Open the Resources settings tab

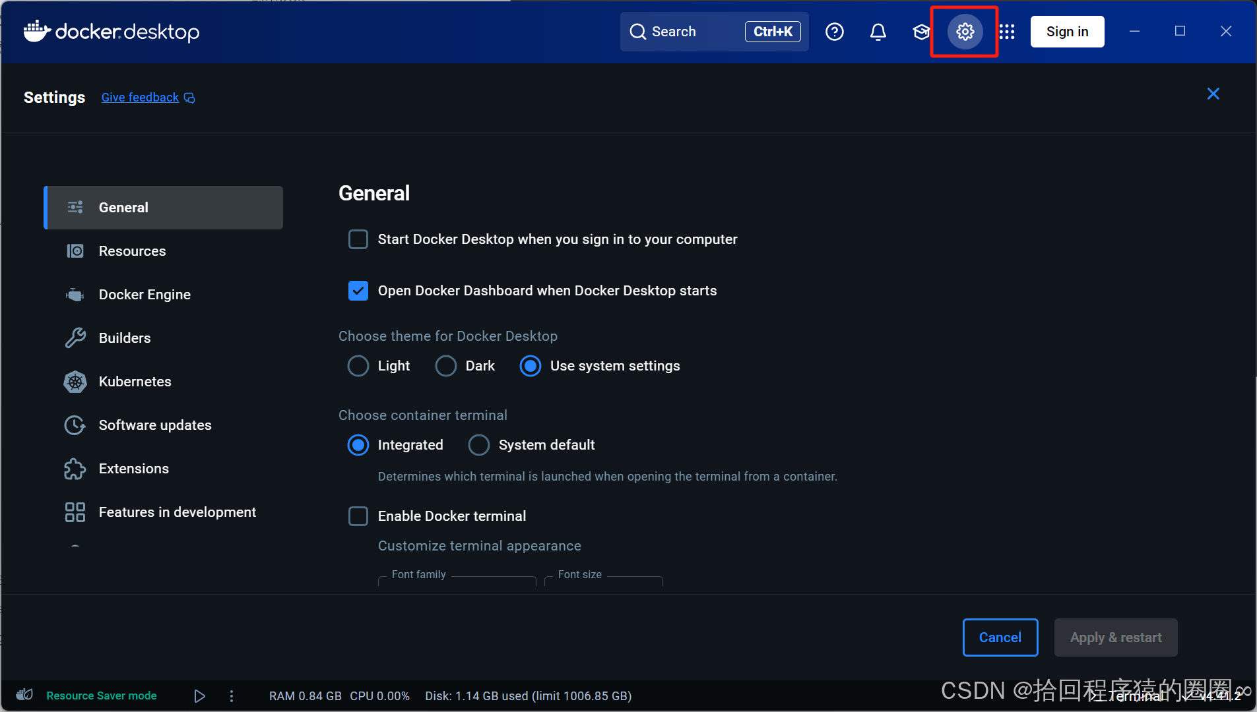pos(164,251)
